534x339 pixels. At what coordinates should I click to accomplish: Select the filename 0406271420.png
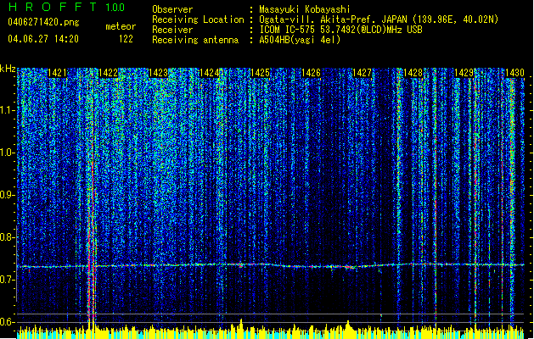pyautogui.click(x=43, y=22)
